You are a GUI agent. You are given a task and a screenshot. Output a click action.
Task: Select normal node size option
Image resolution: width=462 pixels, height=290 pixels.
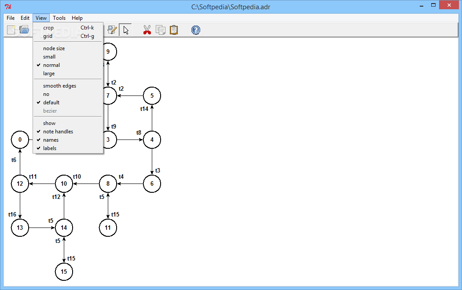coord(68,65)
